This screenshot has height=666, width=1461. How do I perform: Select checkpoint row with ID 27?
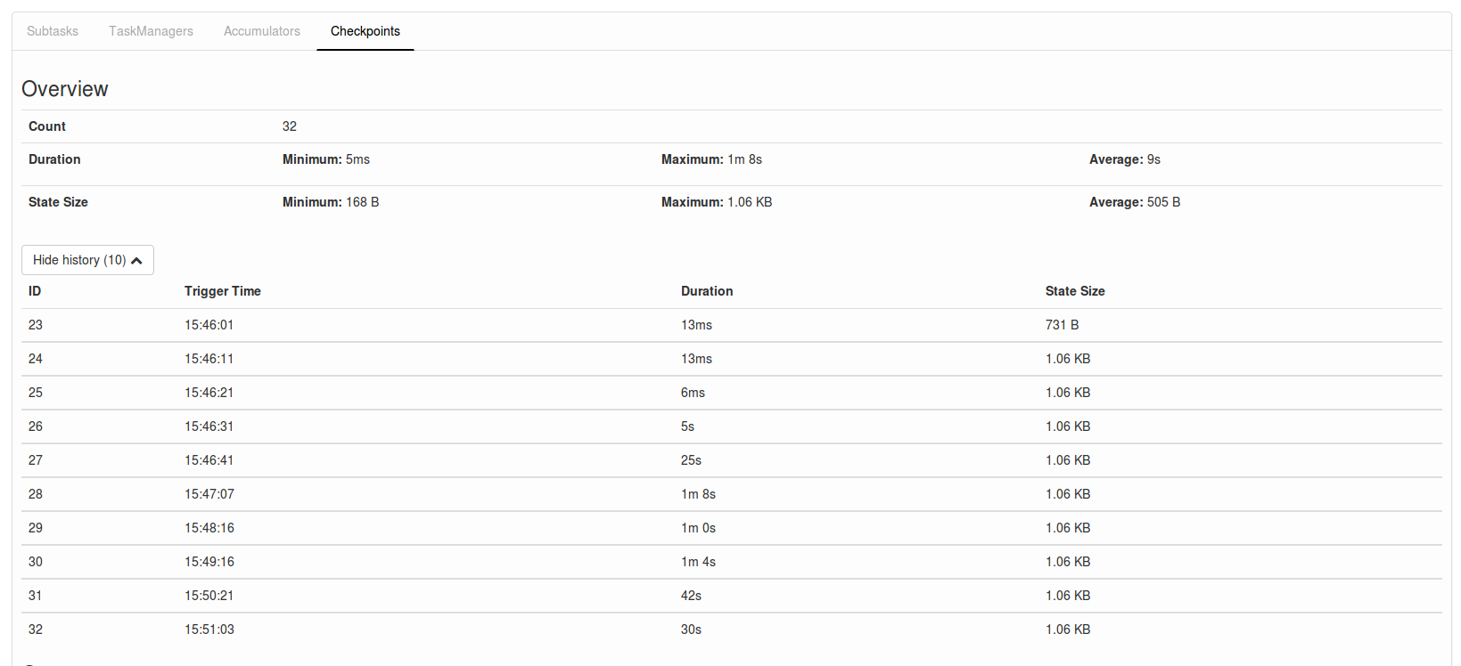(36, 460)
